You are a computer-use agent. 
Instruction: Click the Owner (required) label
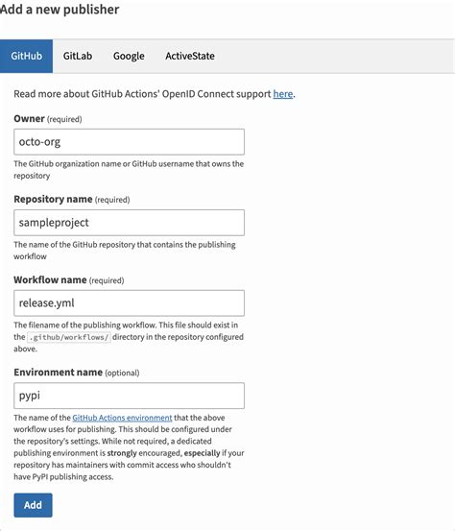(x=48, y=119)
